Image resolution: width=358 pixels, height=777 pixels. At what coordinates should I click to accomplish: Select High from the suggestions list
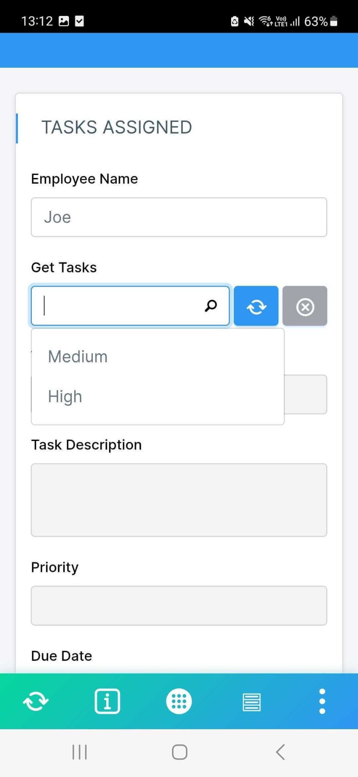pos(65,396)
